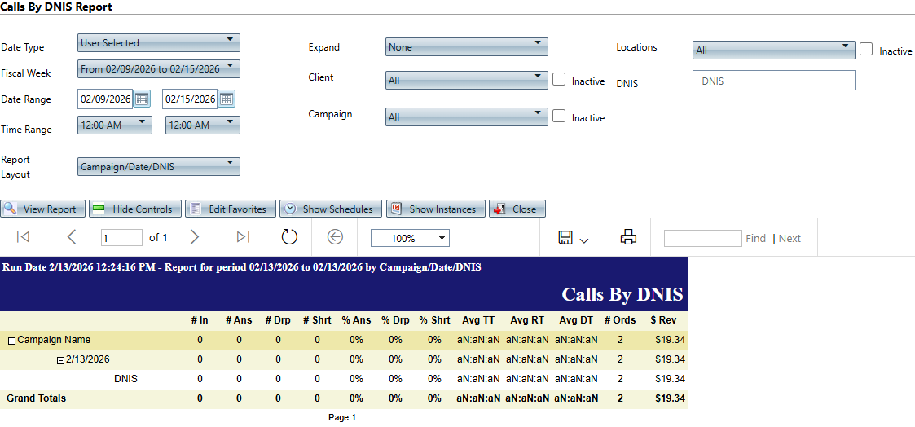Jump to the last report page
This screenshot has width=915, height=427.
tap(242, 237)
